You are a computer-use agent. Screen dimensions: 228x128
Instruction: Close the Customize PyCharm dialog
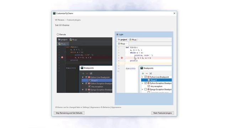click(x=174, y=14)
